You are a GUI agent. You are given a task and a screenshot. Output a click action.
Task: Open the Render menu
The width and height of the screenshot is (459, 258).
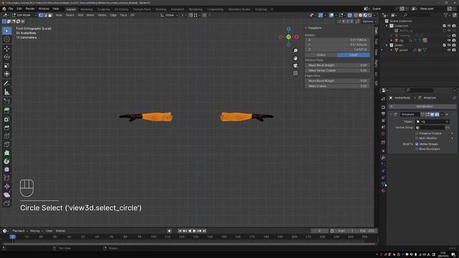(30, 9)
